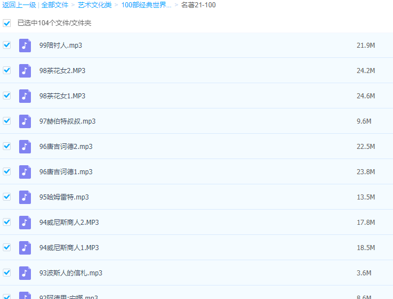Viewport: 393px width, 299px height.
Task: Click the music icon of 95哈姆雷特.mp3
Action: pos(25,197)
